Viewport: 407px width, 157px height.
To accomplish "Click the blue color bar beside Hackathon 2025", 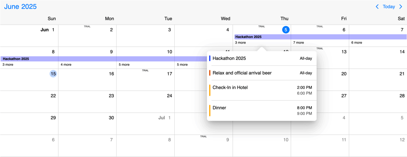I will click(x=210, y=58).
